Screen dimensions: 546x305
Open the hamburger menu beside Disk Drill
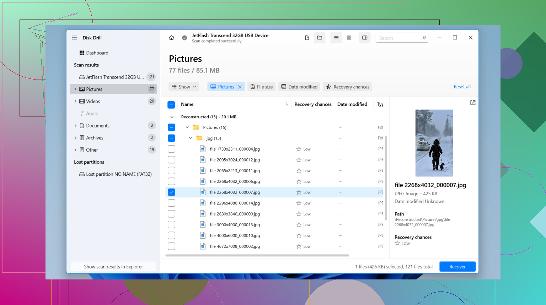click(75, 38)
